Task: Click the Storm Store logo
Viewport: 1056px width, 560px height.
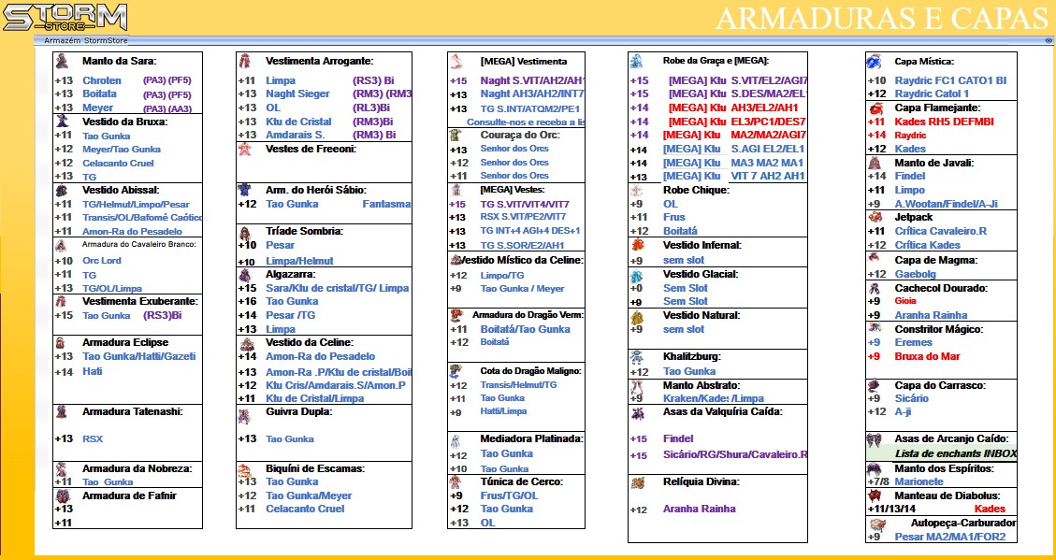Action: (x=65, y=17)
